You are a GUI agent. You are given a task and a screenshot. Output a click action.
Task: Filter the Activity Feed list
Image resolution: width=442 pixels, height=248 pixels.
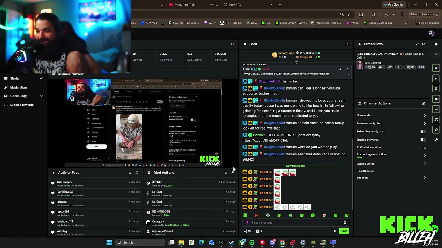[130, 173]
